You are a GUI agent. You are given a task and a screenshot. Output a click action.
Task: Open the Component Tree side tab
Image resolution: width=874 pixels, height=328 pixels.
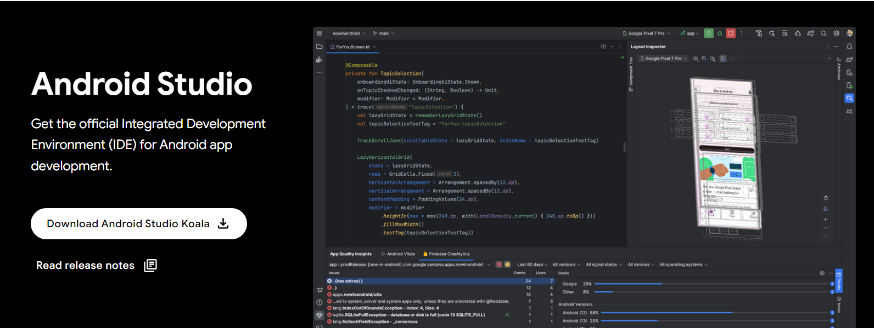[x=631, y=74]
